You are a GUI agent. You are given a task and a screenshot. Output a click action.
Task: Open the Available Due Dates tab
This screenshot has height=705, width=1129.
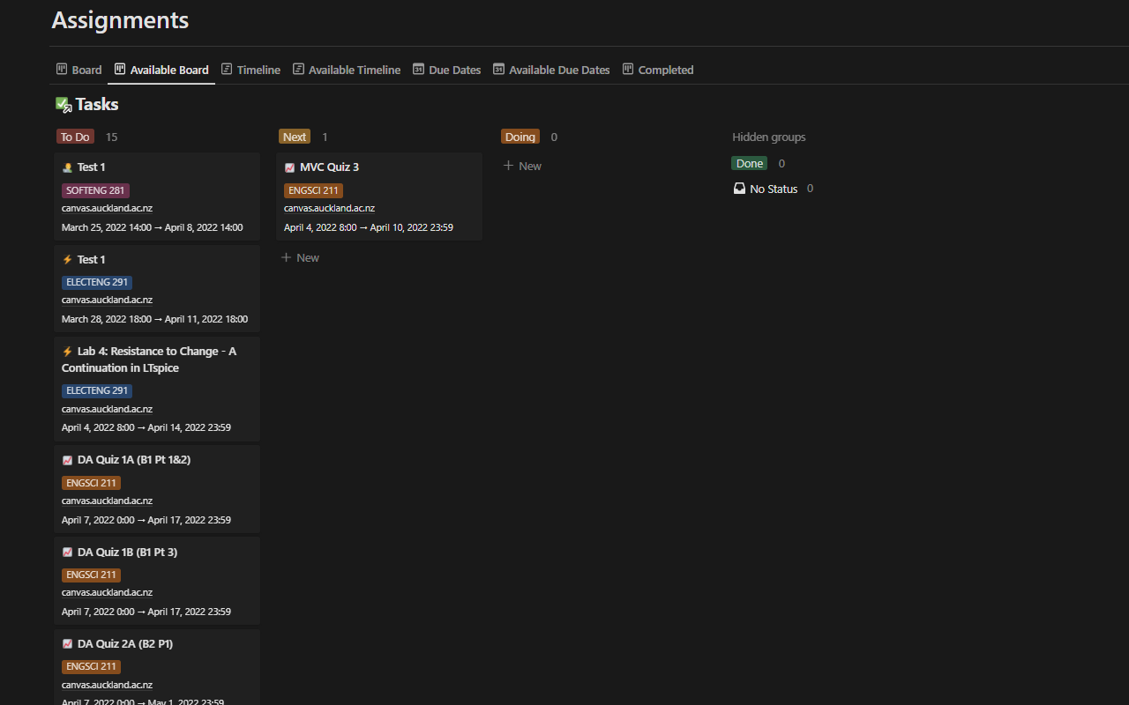click(x=551, y=70)
